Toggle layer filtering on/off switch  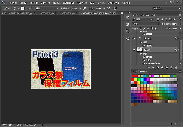click(180, 19)
